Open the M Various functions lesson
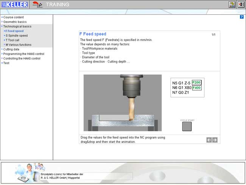The width and height of the screenshot is (246, 185). [x=19, y=45]
